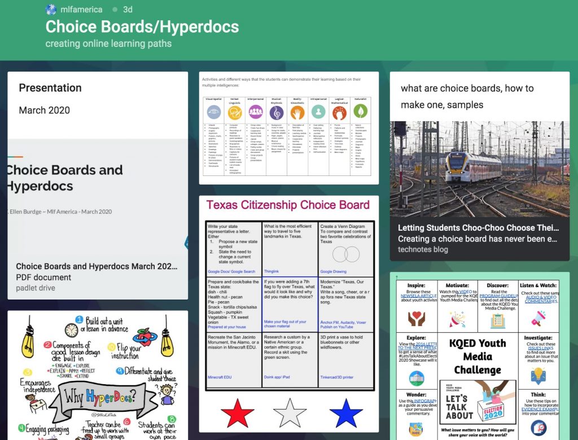Click the Intrapersonal single person icon
Viewport: 578px width, 440px height.
[318, 112]
